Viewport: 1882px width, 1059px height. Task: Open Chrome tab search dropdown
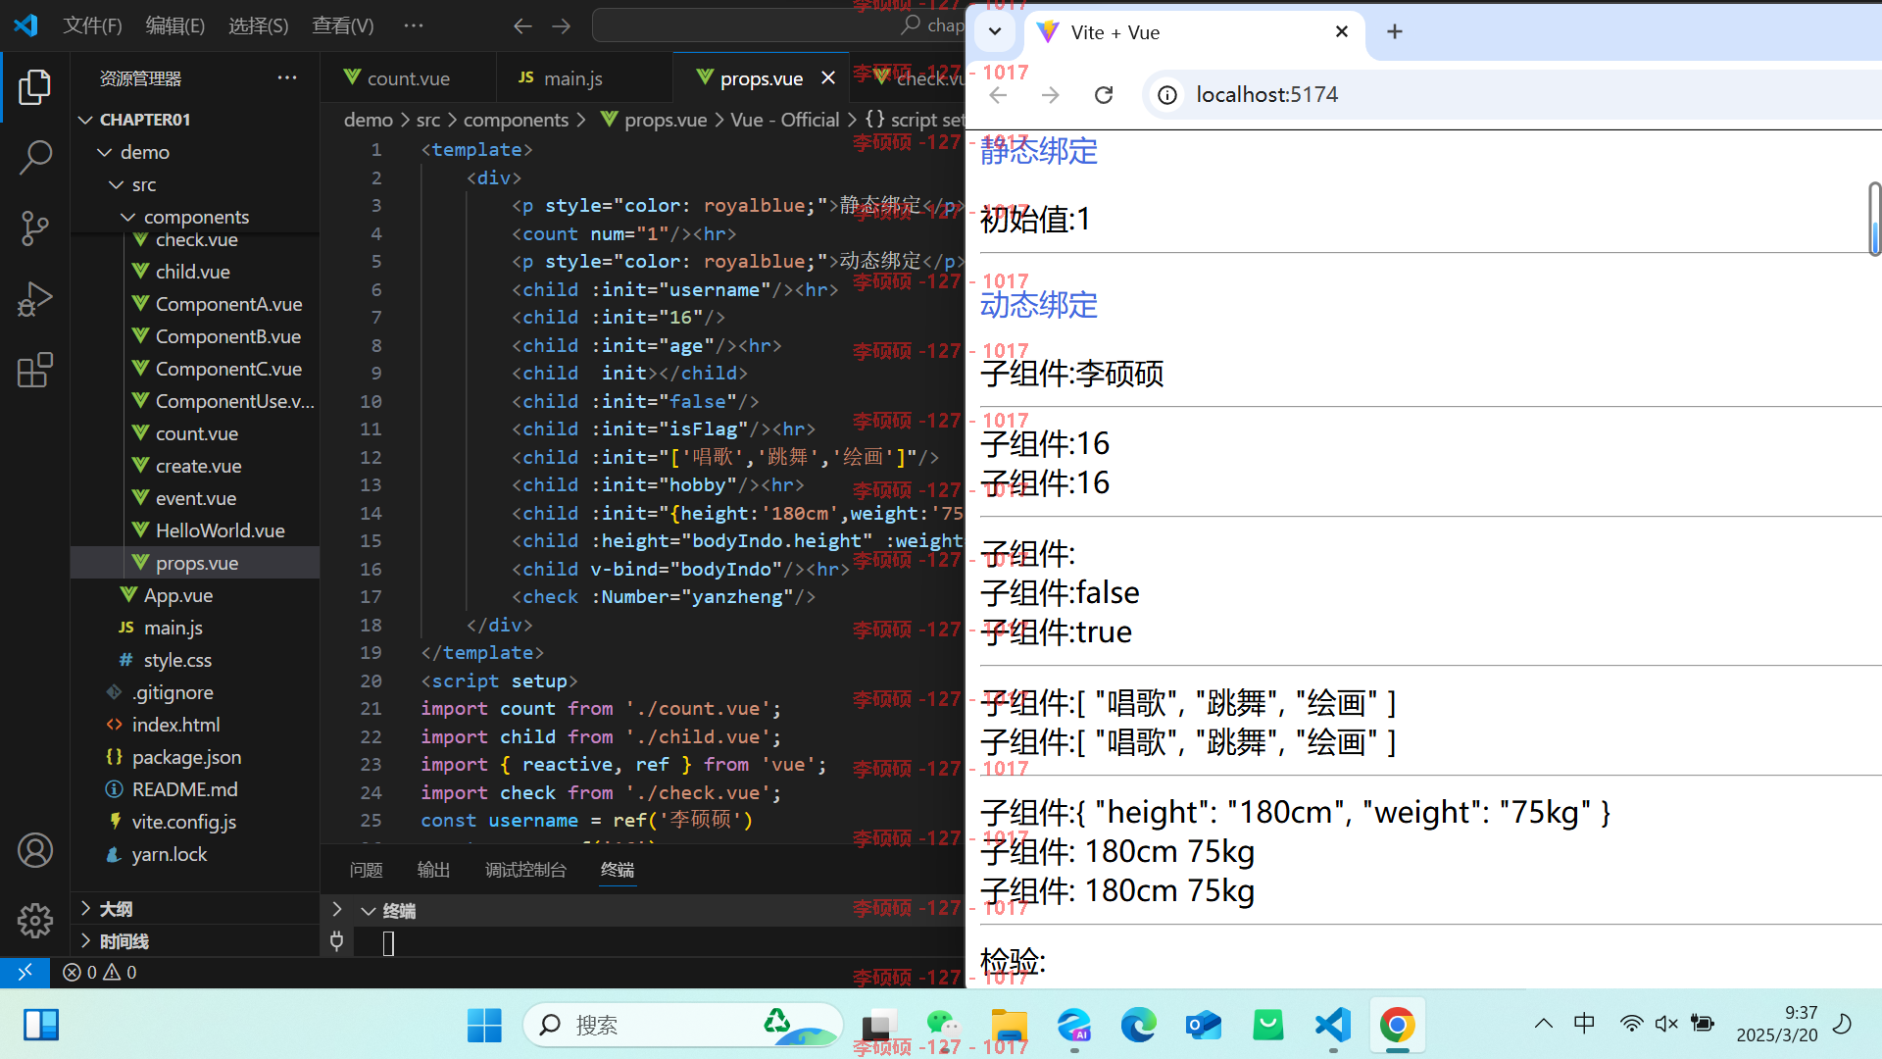tap(995, 30)
